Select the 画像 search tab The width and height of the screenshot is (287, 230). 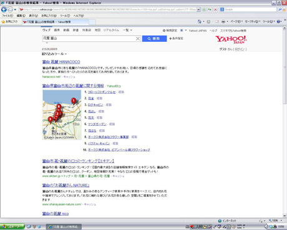(x=57, y=30)
